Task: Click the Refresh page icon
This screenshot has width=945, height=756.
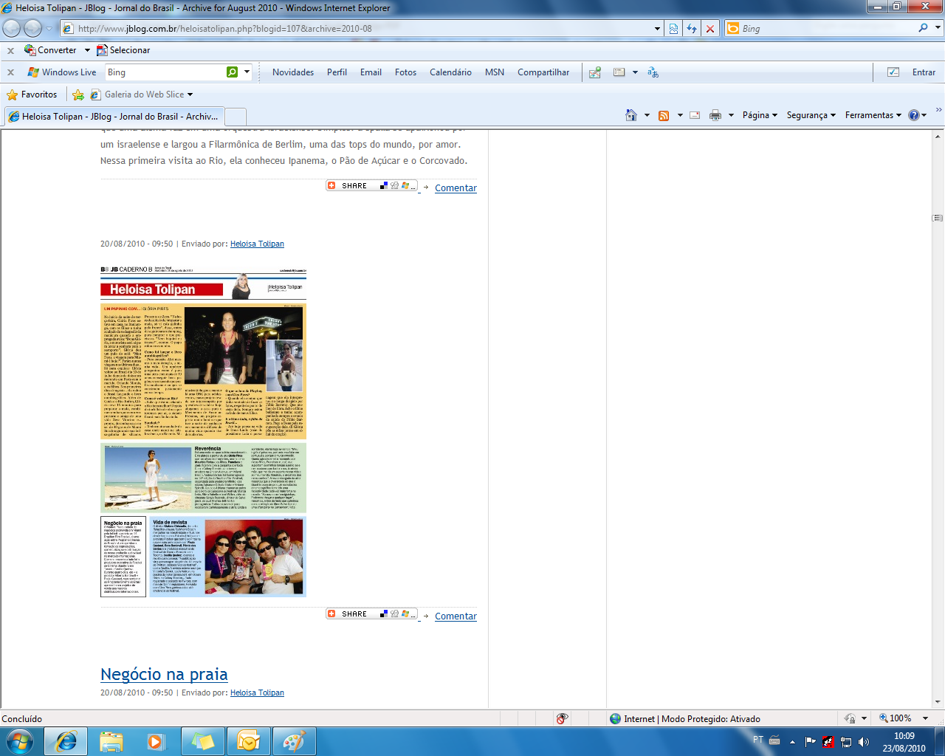Action: [692, 29]
